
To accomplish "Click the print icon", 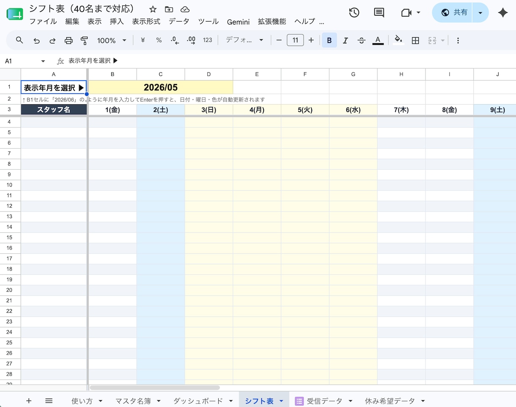I will pos(69,41).
